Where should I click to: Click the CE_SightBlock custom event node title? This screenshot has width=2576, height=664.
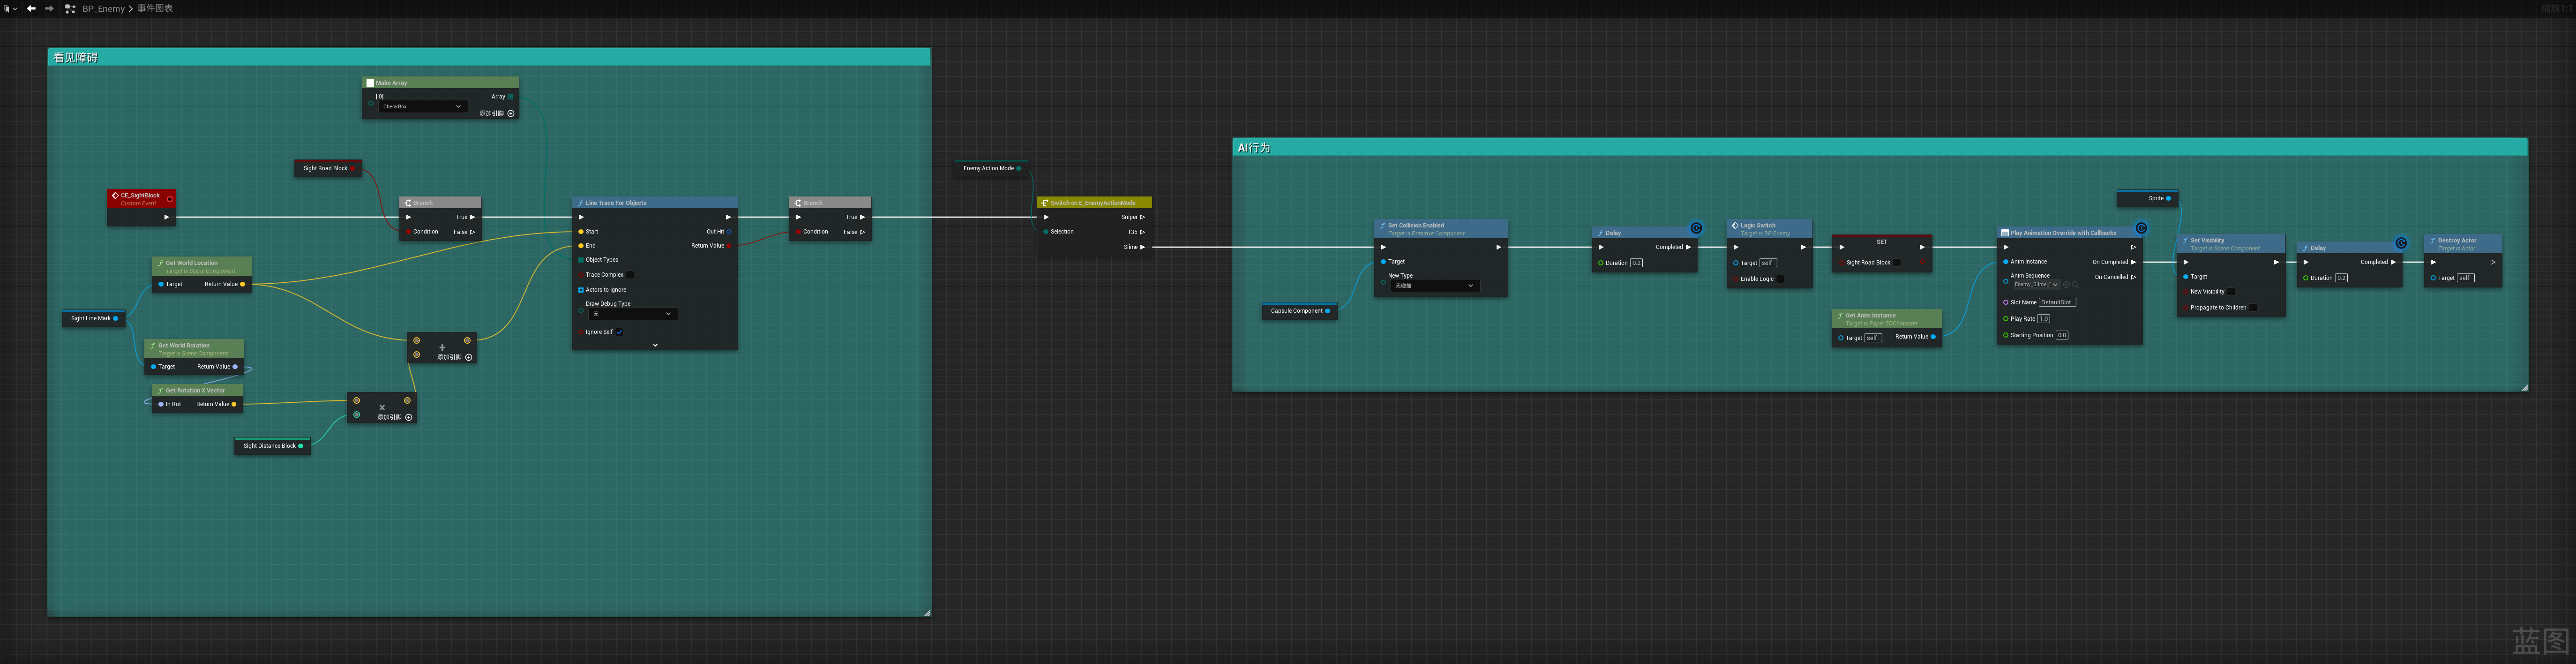(x=140, y=196)
